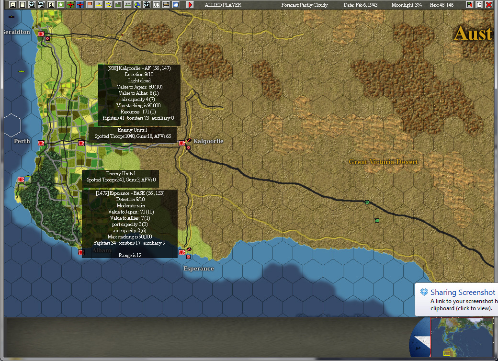Click the 'ALLIED PLAYER' label
The width and height of the screenshot is (498, 361).
tap(223, 5)
